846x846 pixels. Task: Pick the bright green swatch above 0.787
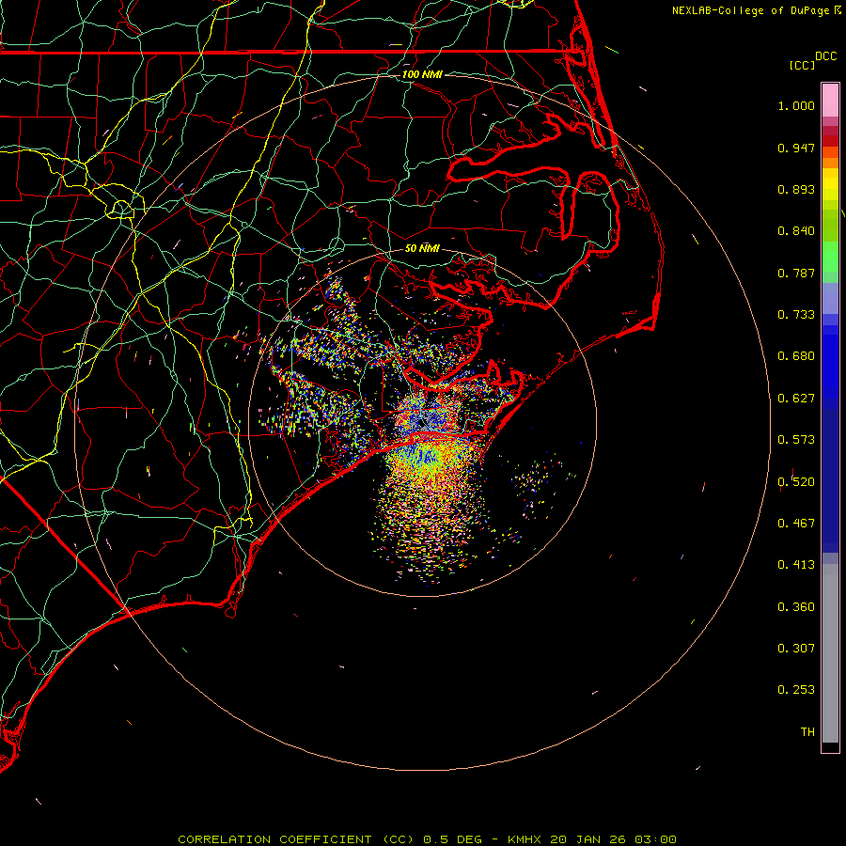click(830, 257)
